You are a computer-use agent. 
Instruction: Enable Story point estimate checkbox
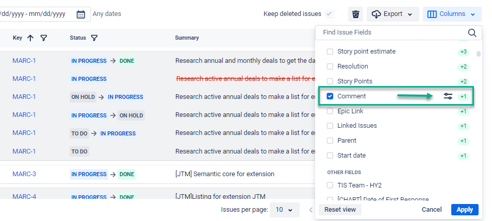pos(330,52)
